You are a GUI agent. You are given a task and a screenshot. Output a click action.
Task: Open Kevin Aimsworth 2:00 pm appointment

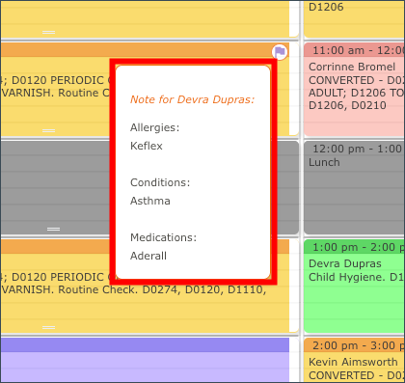[354, 360]
